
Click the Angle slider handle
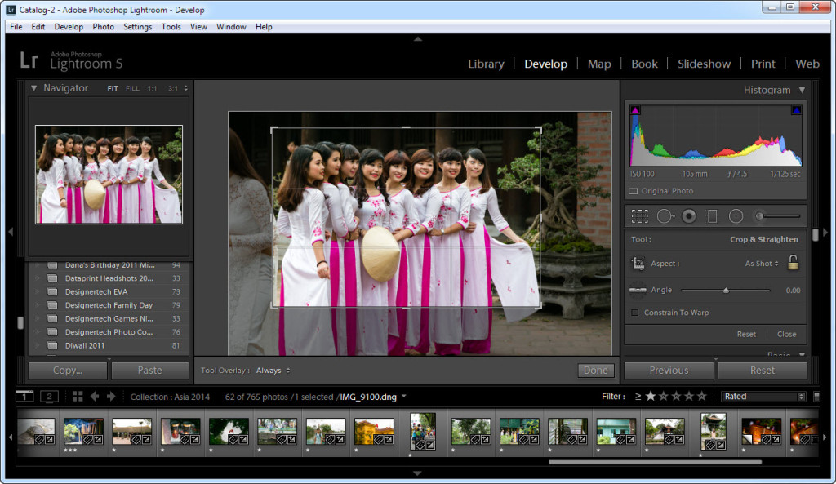726,290
